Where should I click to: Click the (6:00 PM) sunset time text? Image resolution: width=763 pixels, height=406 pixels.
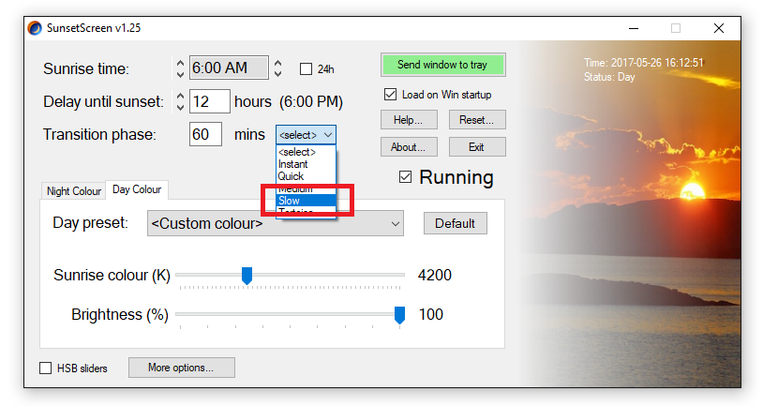pos(311,102)
